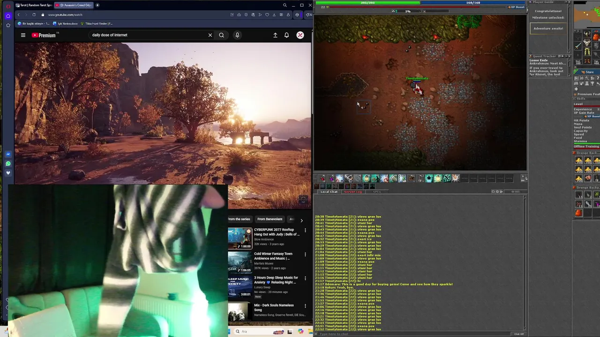The image size is (600, 337).
Task: Open options for Deep Sleep Music video
Action: 305,278
